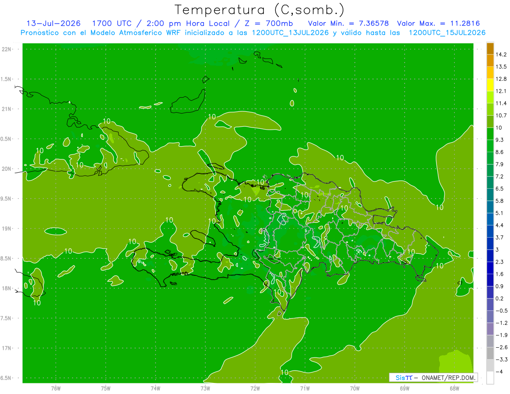
Task: Click the legend value '11.4'
Action: click(x=501, y=103)
